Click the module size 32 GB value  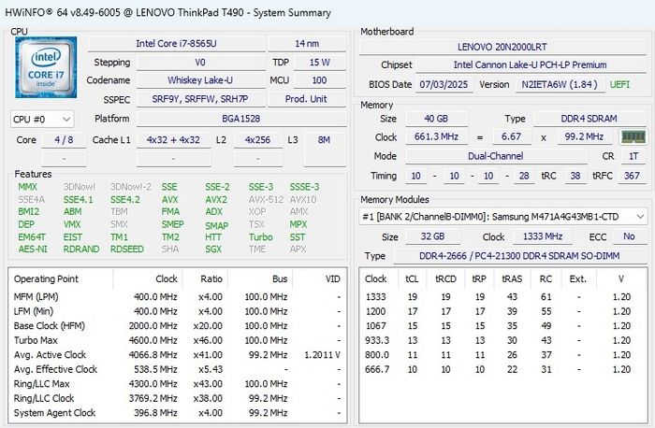click(x=432, y=236)
